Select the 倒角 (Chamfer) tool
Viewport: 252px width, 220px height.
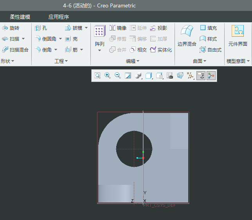pos(43,50)
